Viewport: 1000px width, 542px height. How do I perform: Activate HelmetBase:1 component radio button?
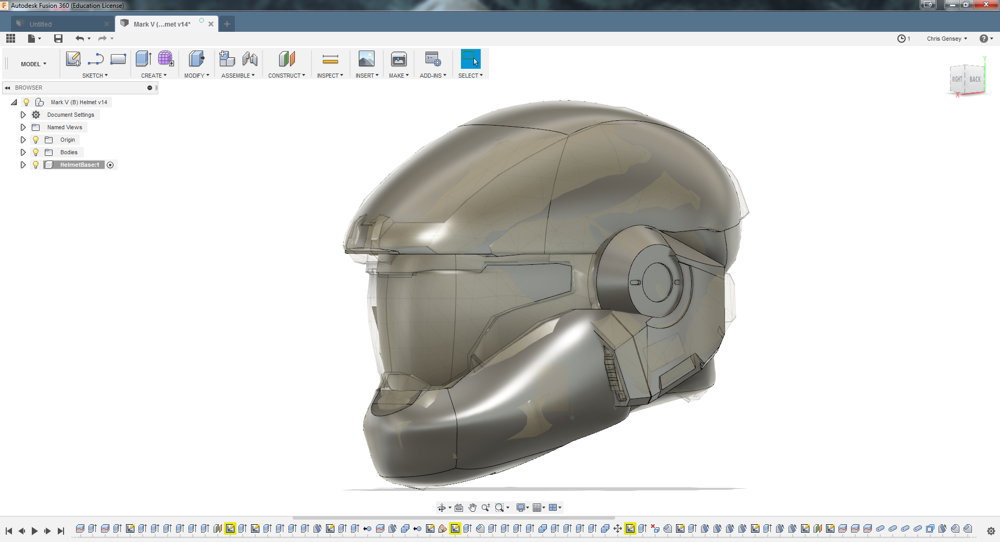point(110,165)
